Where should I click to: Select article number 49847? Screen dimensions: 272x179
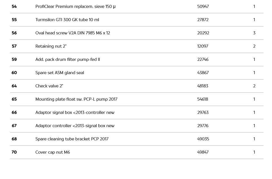(203, 152)
